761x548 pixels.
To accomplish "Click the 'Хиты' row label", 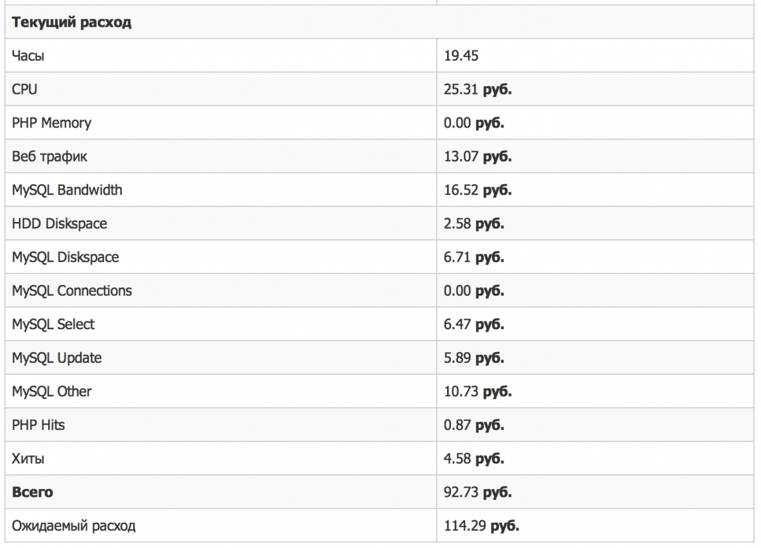I will [x=28, y=459].
